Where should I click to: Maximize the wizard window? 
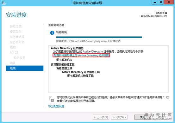pos(161,2)
